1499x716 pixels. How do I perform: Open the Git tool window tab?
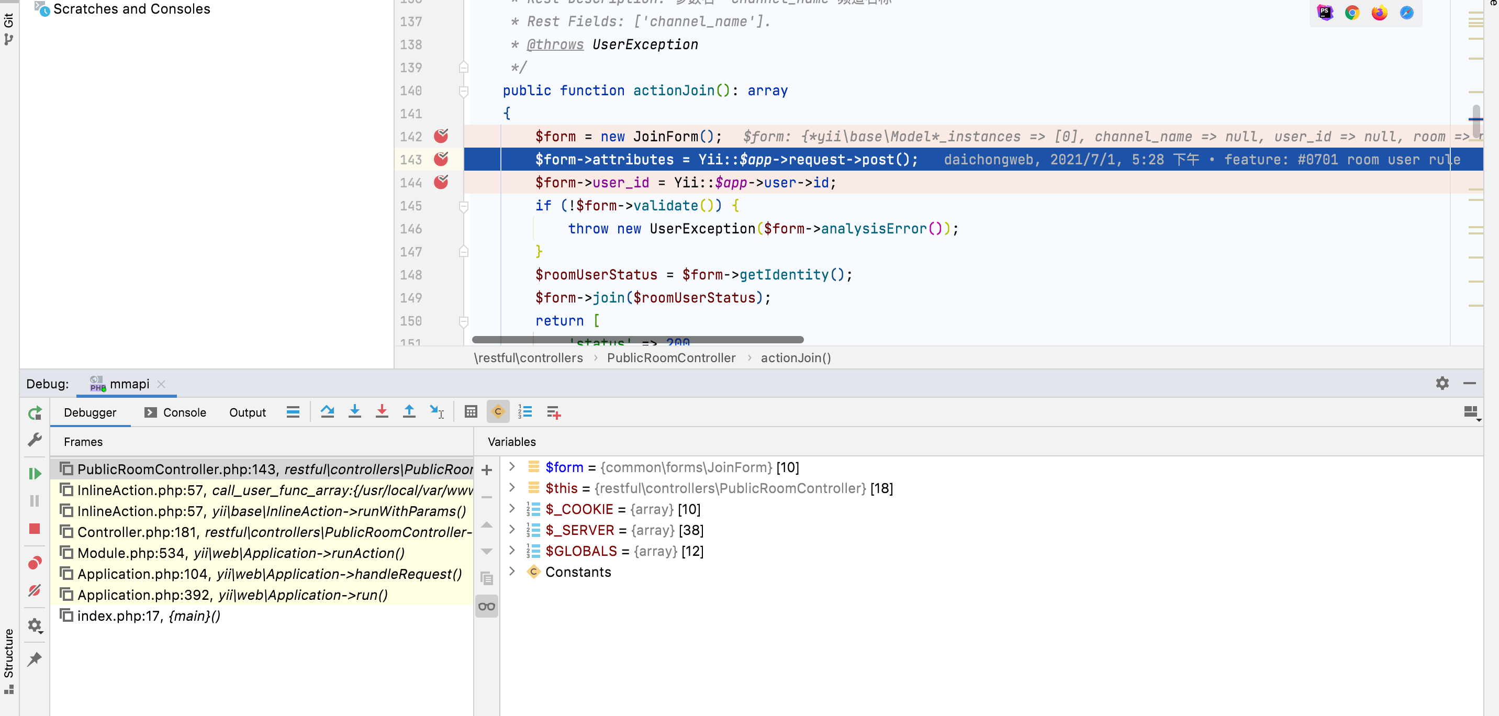9,29
